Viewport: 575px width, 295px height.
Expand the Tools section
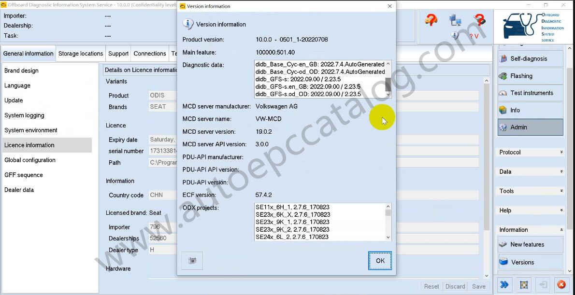coord(531,191)
